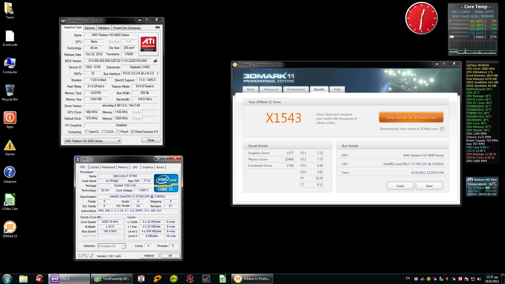This screenshot has height=284, width=505.
Task: Open the Help tab in 3DMark
Action: (x=337, y=89)
